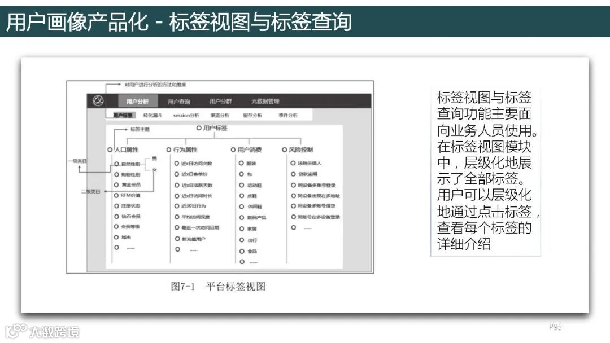Image resolution: width=610 pixels, height=343 pixels.
Task: Select the 包 consumption label
Action: [246, 174]
